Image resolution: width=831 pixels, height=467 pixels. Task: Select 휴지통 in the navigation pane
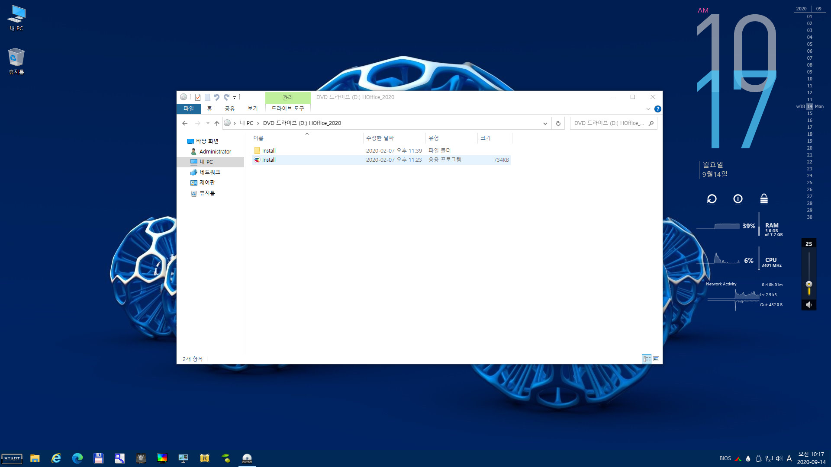(207, 193)
